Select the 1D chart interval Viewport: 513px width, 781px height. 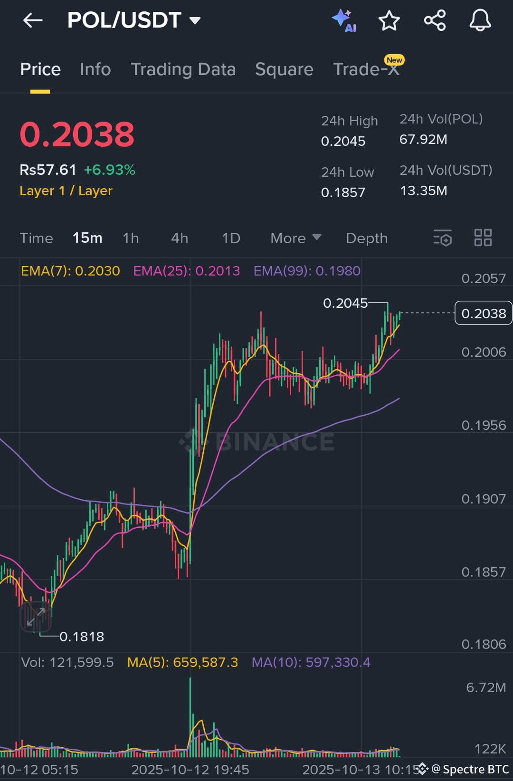(x=231, y=238)
